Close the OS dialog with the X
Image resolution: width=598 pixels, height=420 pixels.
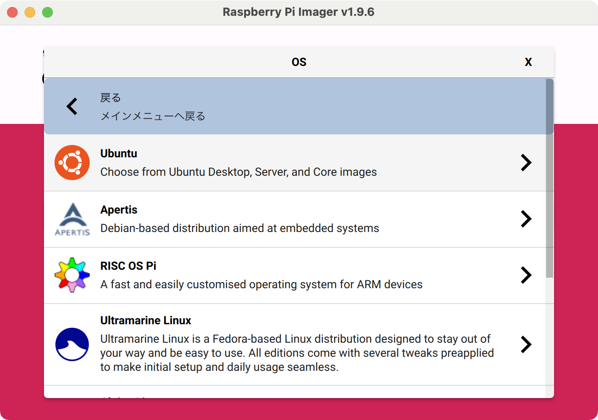click(x=529, y=62)
